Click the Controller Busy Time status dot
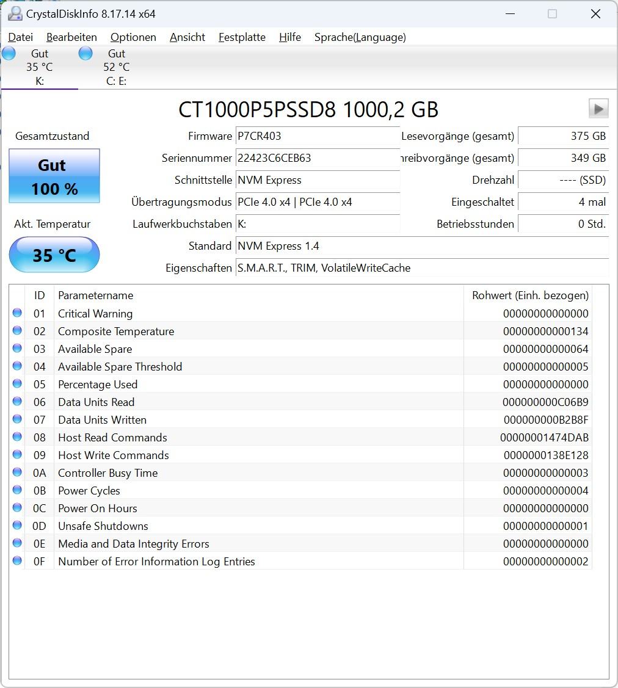This screenshot has height=688, width=618. click(17, 472)
